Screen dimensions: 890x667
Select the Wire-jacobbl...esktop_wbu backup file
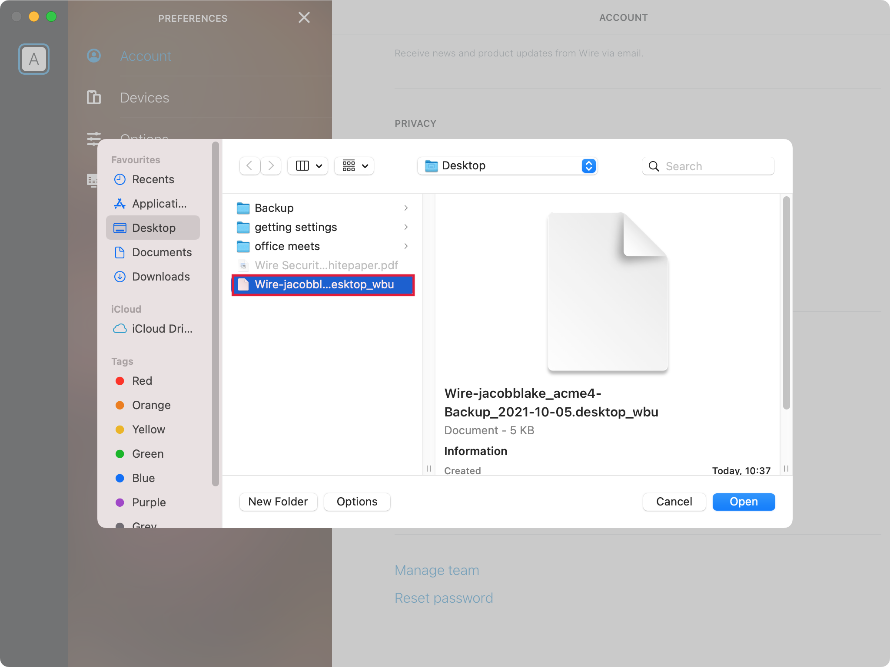[323, 284]
